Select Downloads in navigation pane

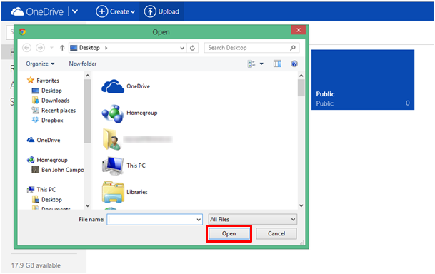coord(51,101)
